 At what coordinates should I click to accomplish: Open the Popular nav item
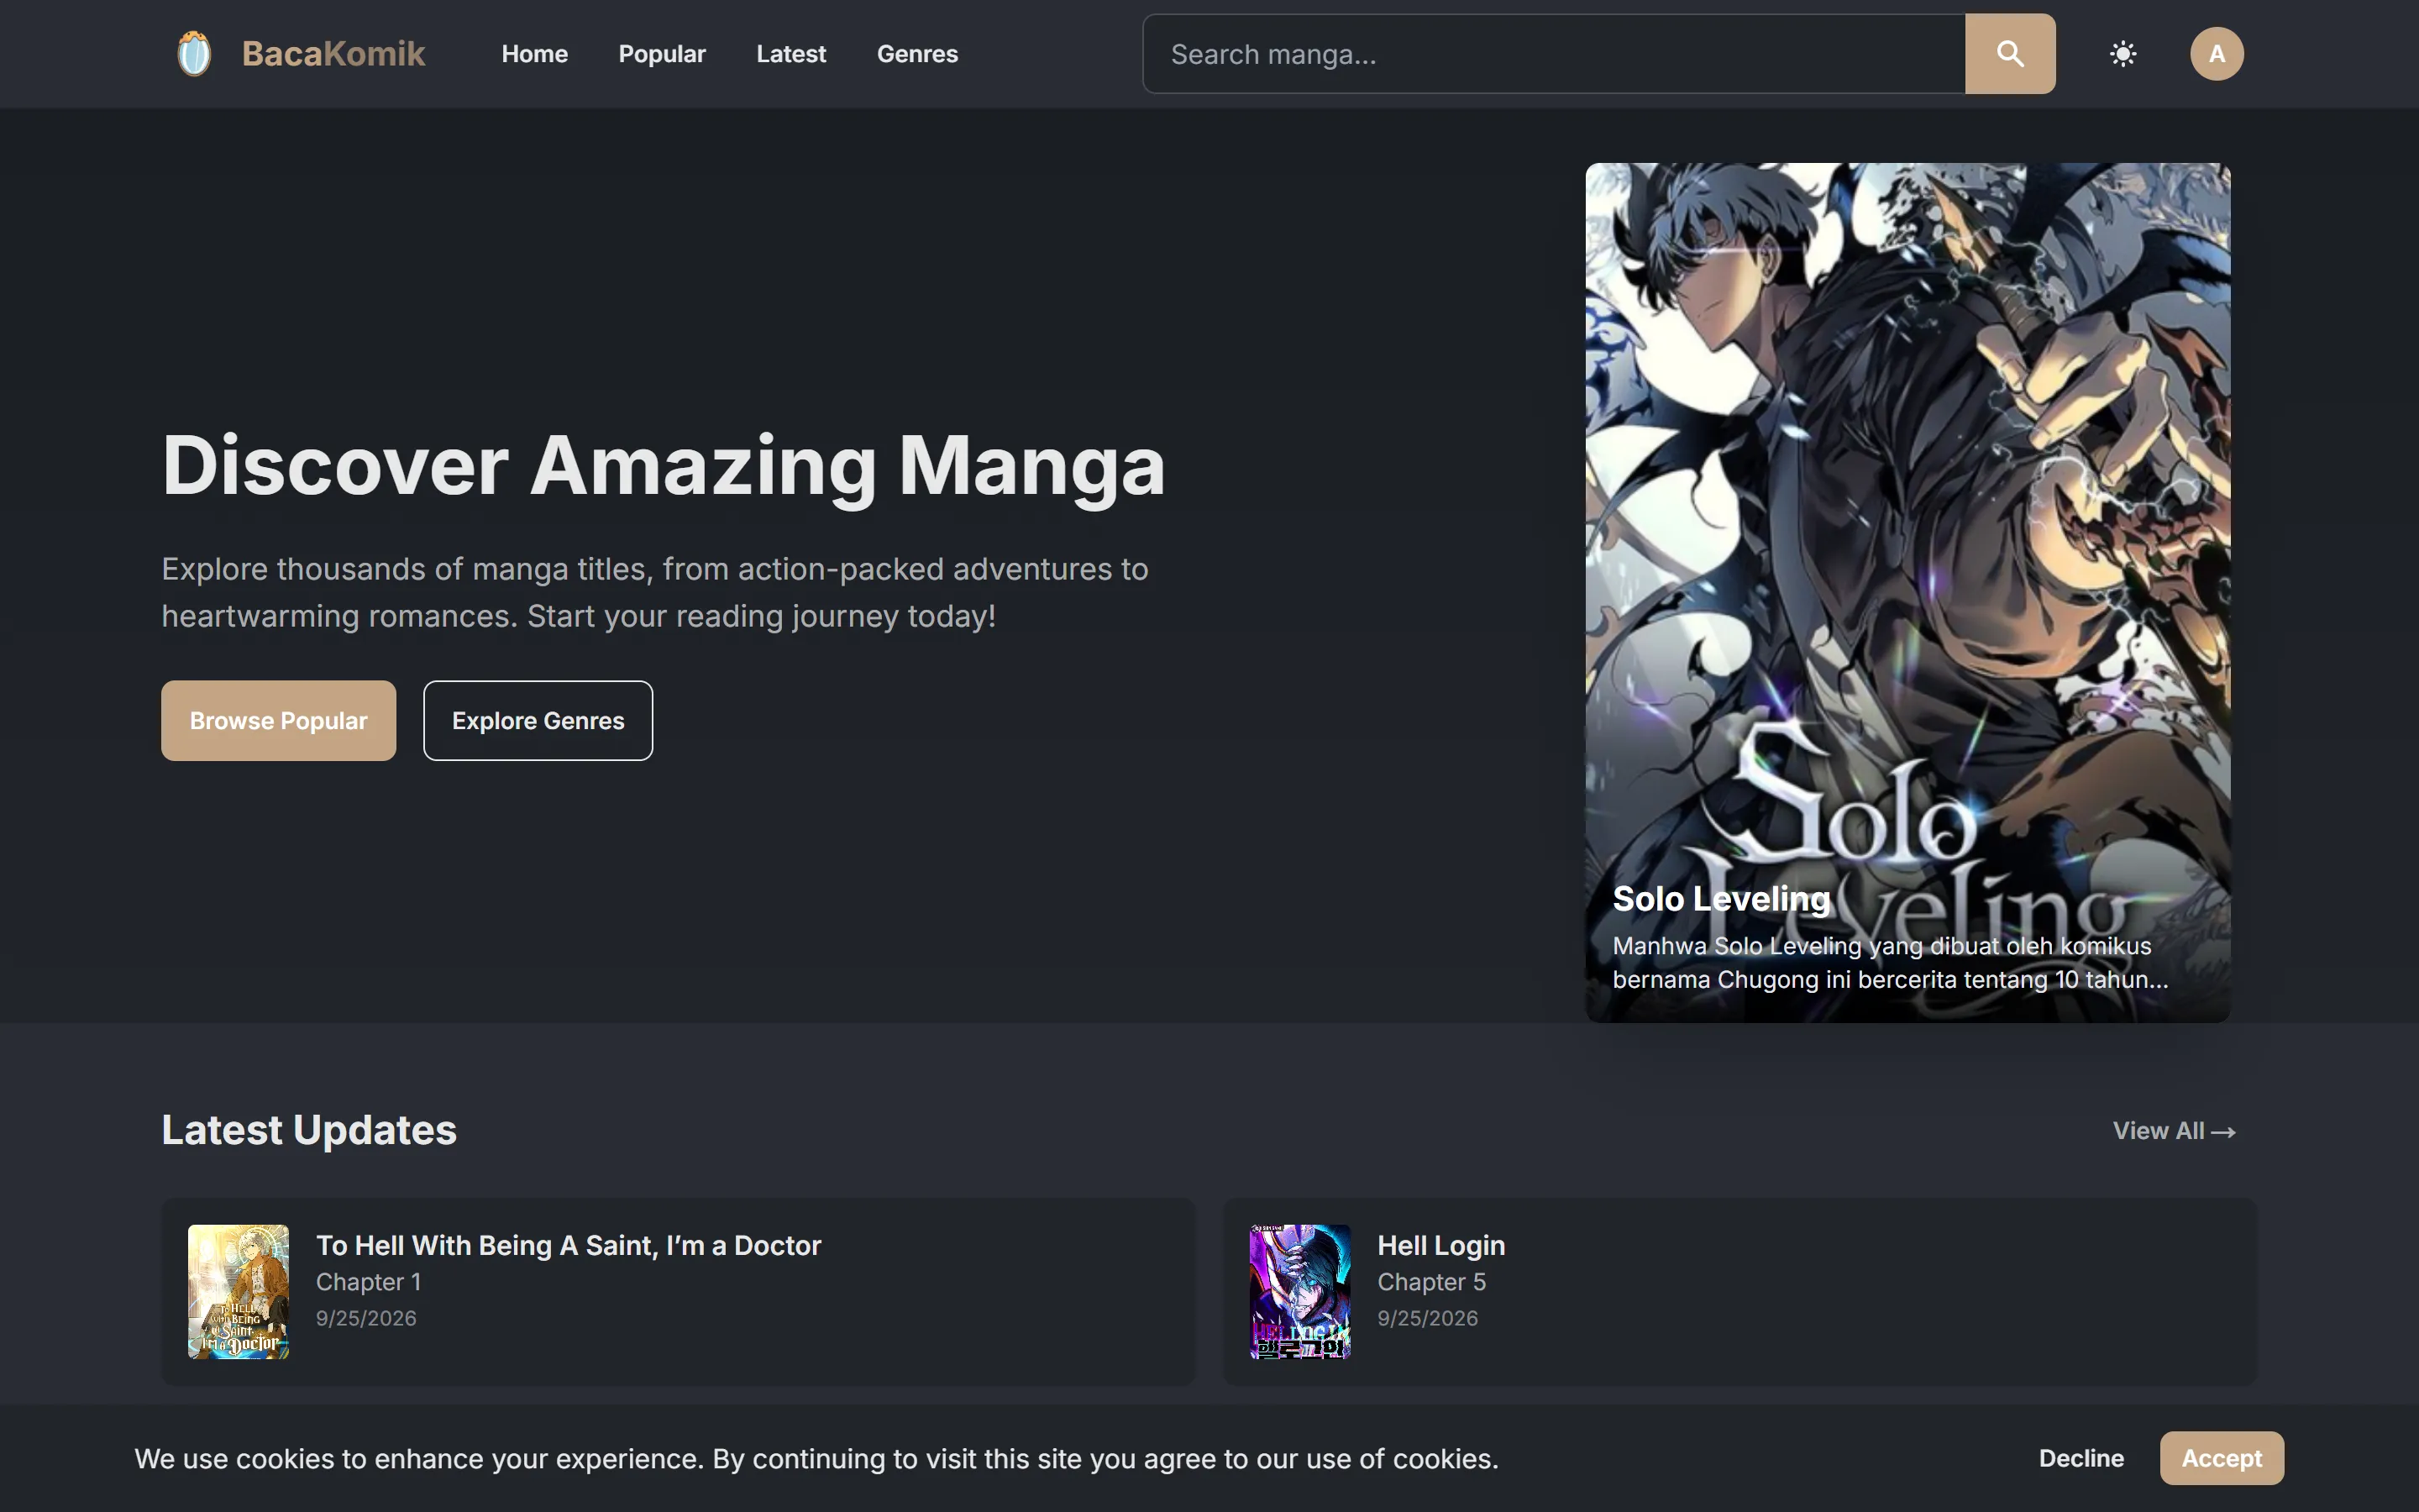[662, 54]
